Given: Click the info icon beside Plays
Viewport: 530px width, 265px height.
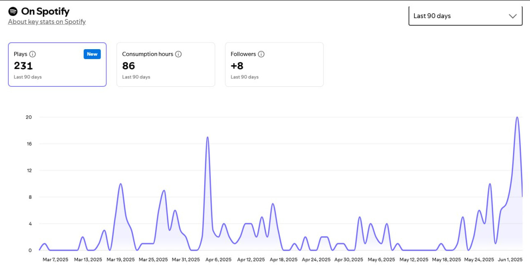Looking at the screenshot, I should tap(33, 54).
